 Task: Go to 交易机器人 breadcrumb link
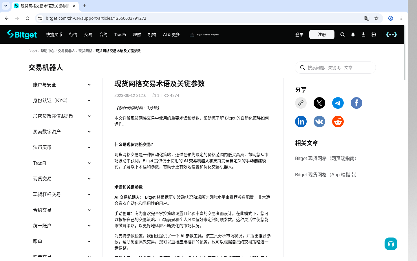click(x=66, y=51)
